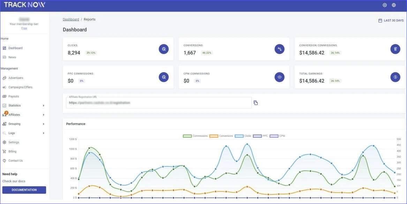
Task: Open the Dashboard breadcrumb link
Action: [x=71, y=19]
